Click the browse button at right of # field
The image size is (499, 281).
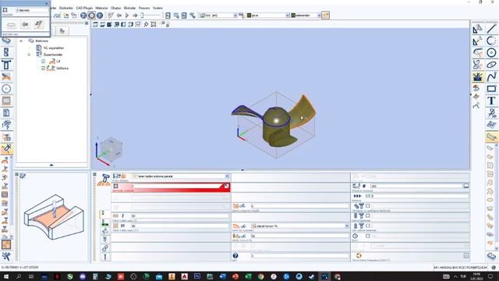[466, 186]
